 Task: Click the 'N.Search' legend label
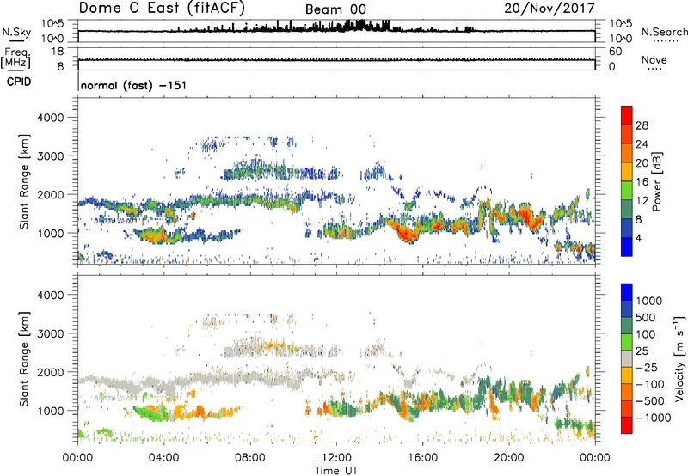tap(664, 32)
